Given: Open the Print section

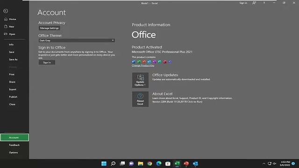Looking at the screenshot, I should pos(12,74).
